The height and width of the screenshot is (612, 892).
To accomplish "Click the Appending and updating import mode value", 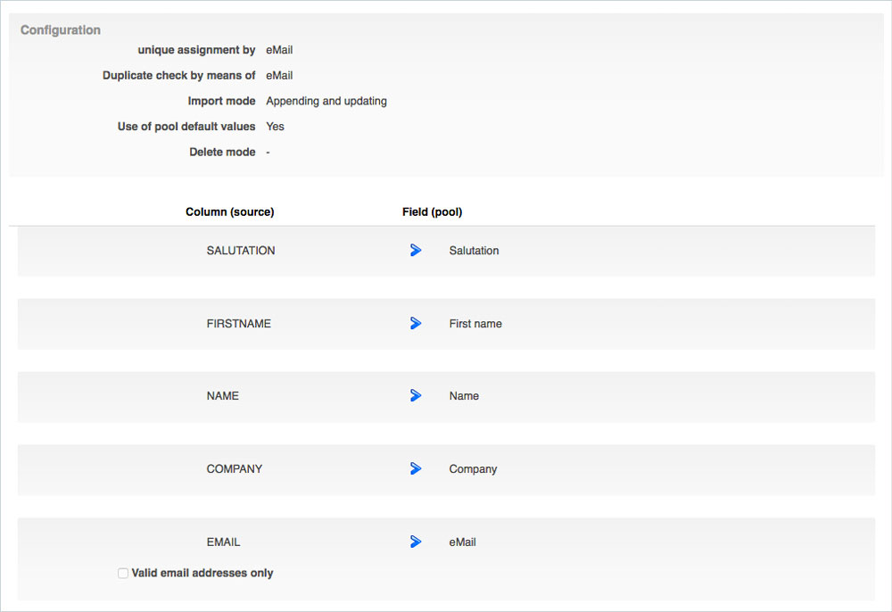I will point(326,102).
